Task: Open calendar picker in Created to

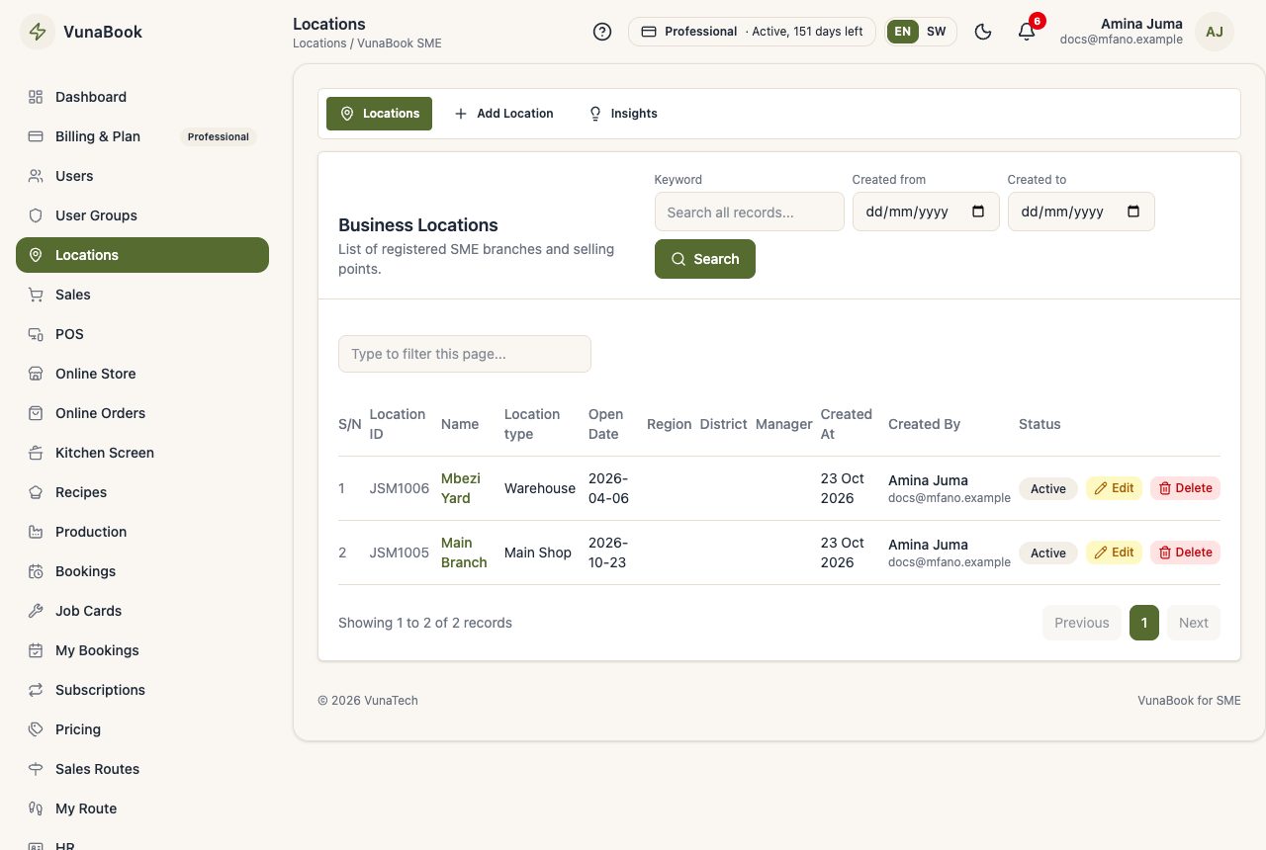Action: pyautogui.click(x=1133, y=212)
